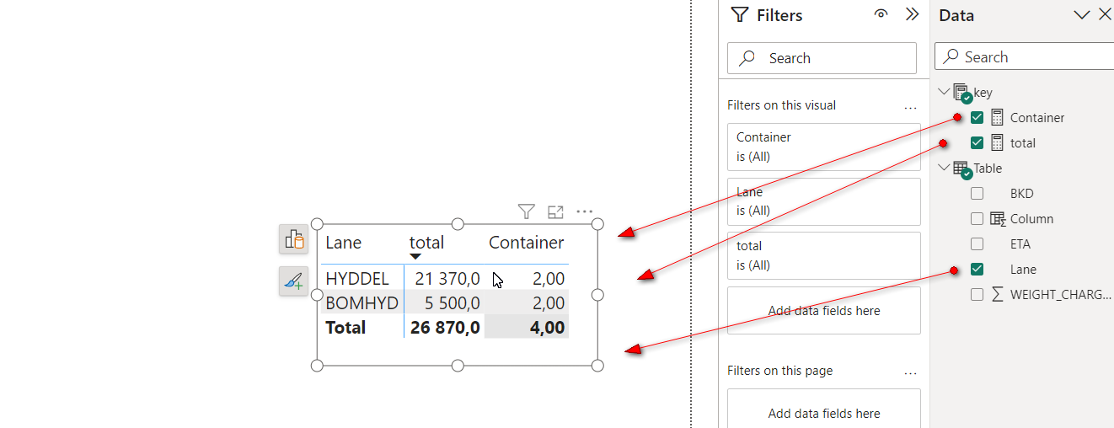Click the Total row label
The height and width of the screenshot is (428, 1114).
(345, 327)
